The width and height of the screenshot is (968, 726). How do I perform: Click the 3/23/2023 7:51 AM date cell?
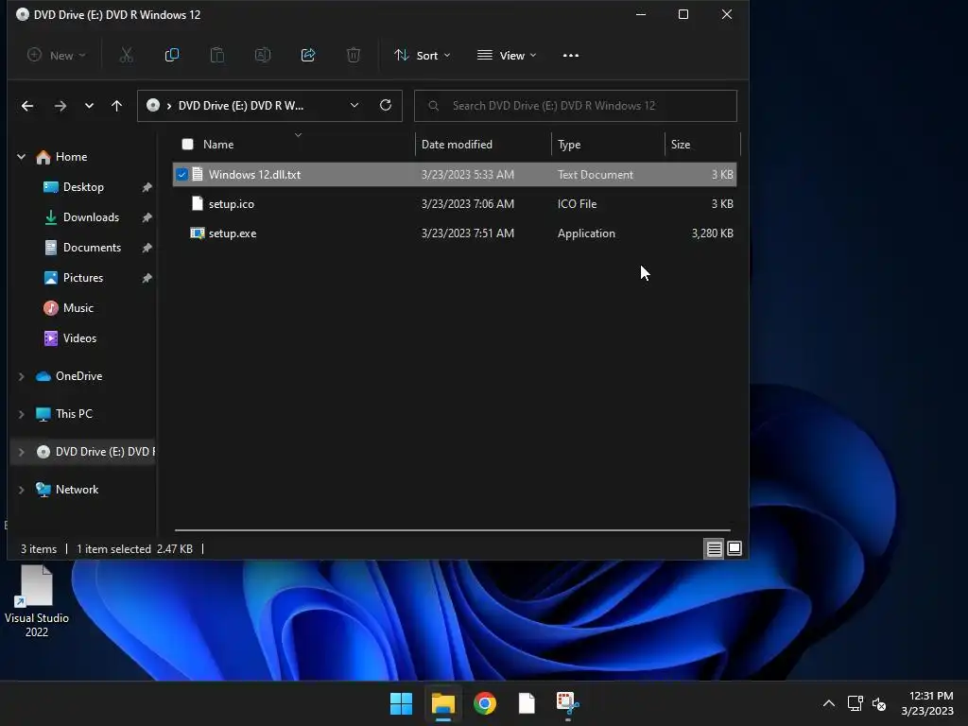(x=467, y=233)
